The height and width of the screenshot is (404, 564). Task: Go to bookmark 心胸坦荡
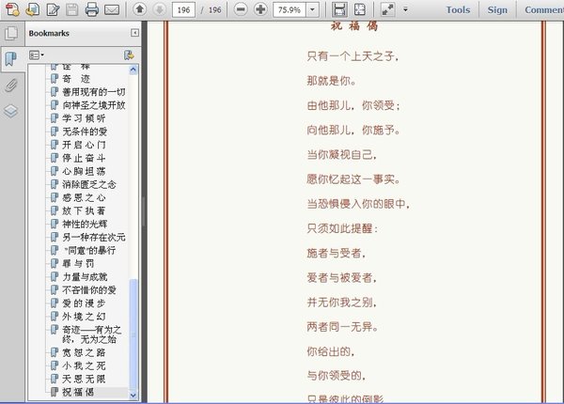tap(84, 171)
